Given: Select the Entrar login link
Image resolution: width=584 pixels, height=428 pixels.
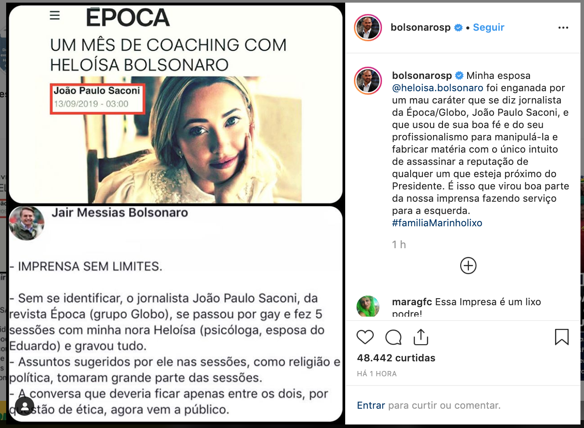Looking at the screenshot, I should (371, 405).
